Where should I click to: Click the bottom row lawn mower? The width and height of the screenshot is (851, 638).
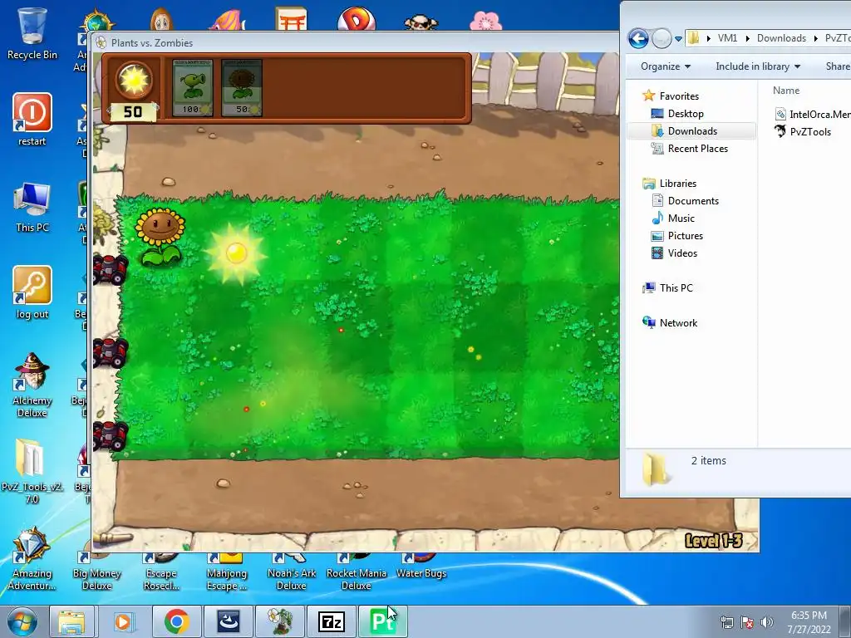point(111,435)
